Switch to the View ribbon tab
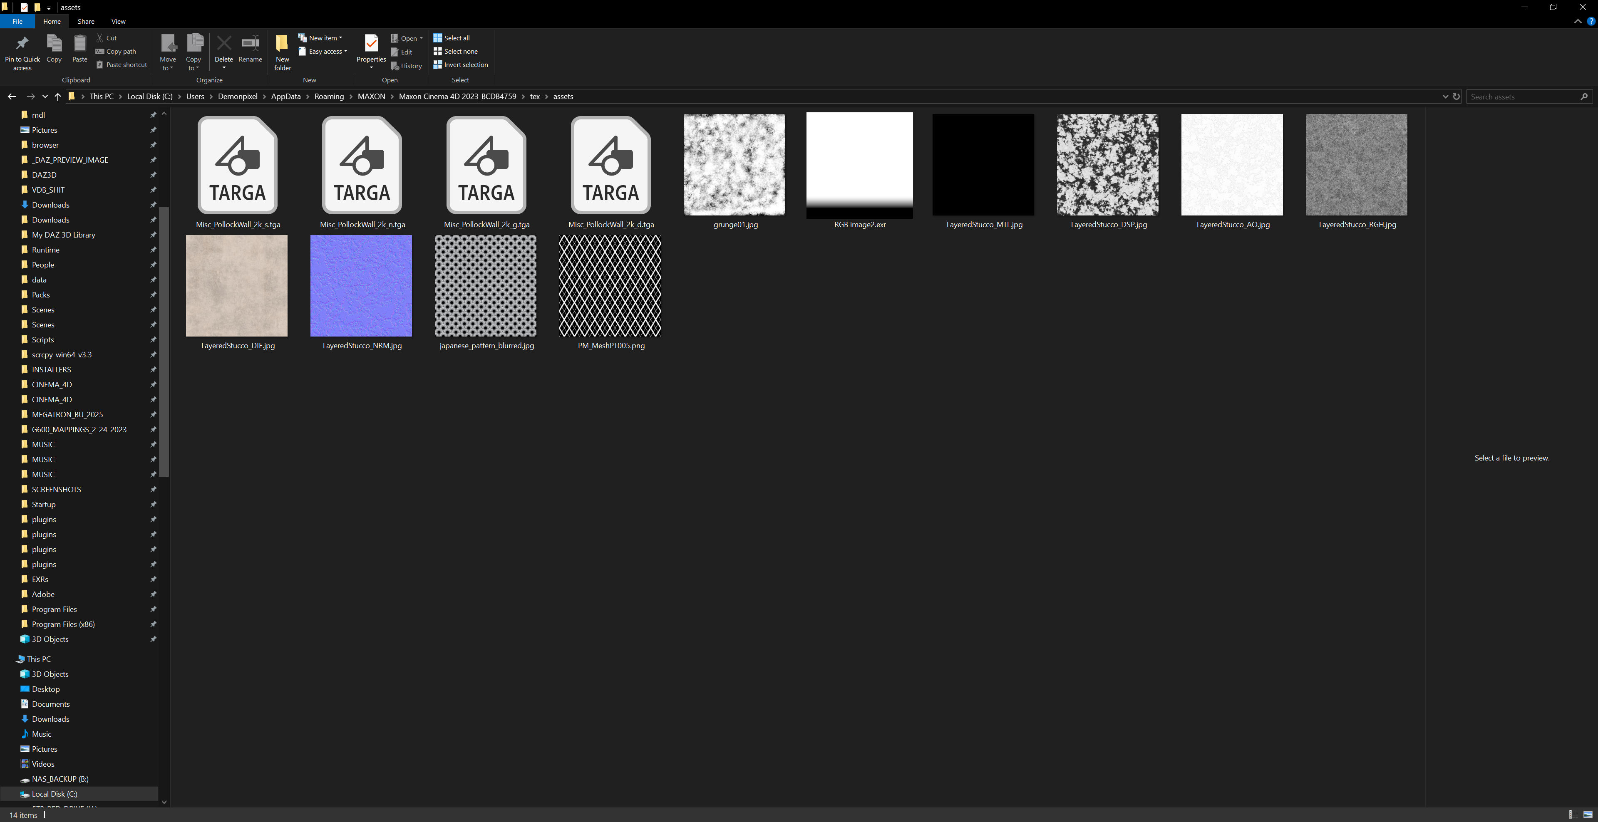Screen dimensions: 1598x822 [118, 22]
